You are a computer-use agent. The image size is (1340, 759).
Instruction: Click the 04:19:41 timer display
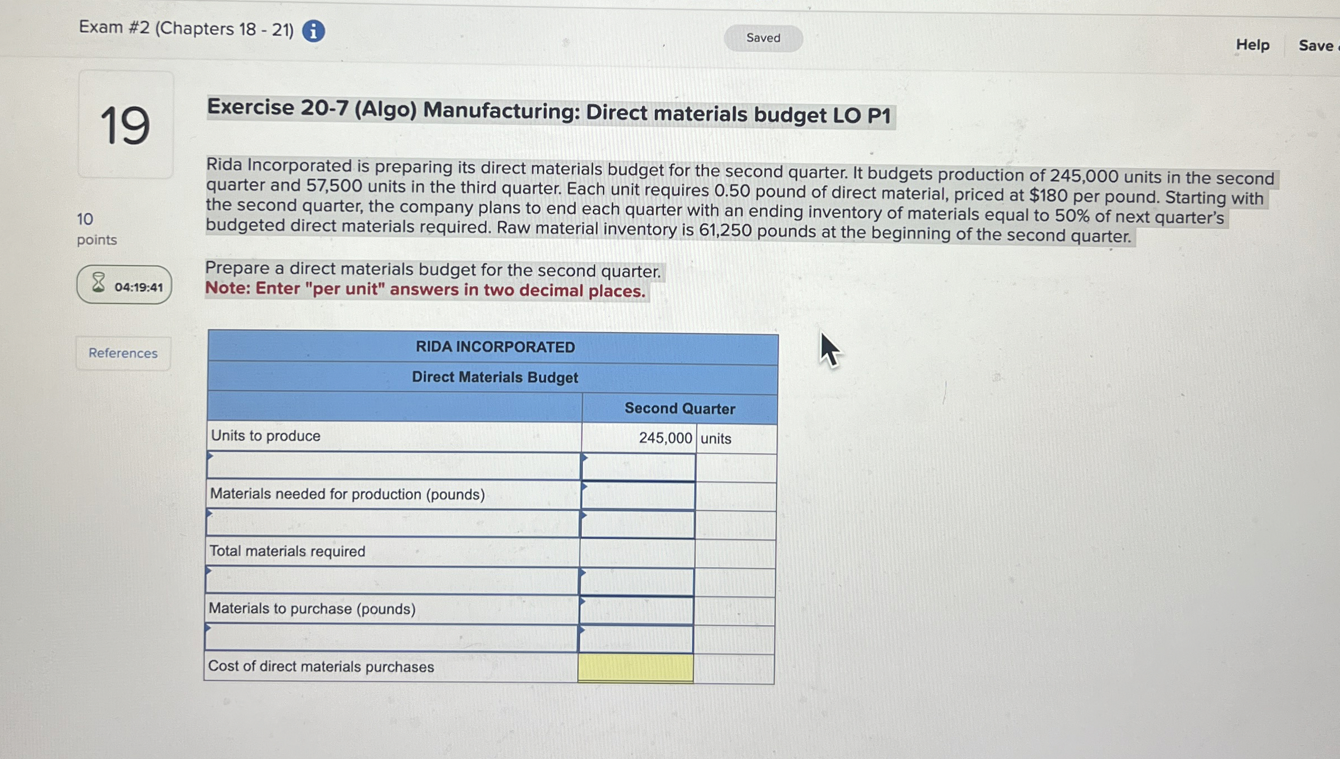click(x=138, y=287)
